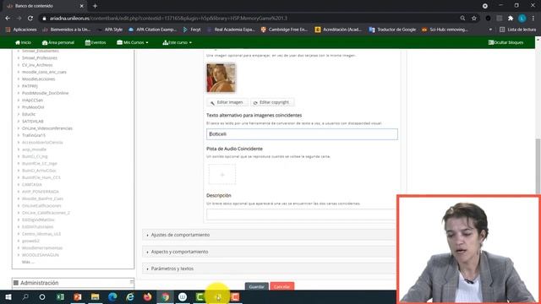541x304 pixels.
Task: Click the Editar copyright button
Action: (271, 102)
